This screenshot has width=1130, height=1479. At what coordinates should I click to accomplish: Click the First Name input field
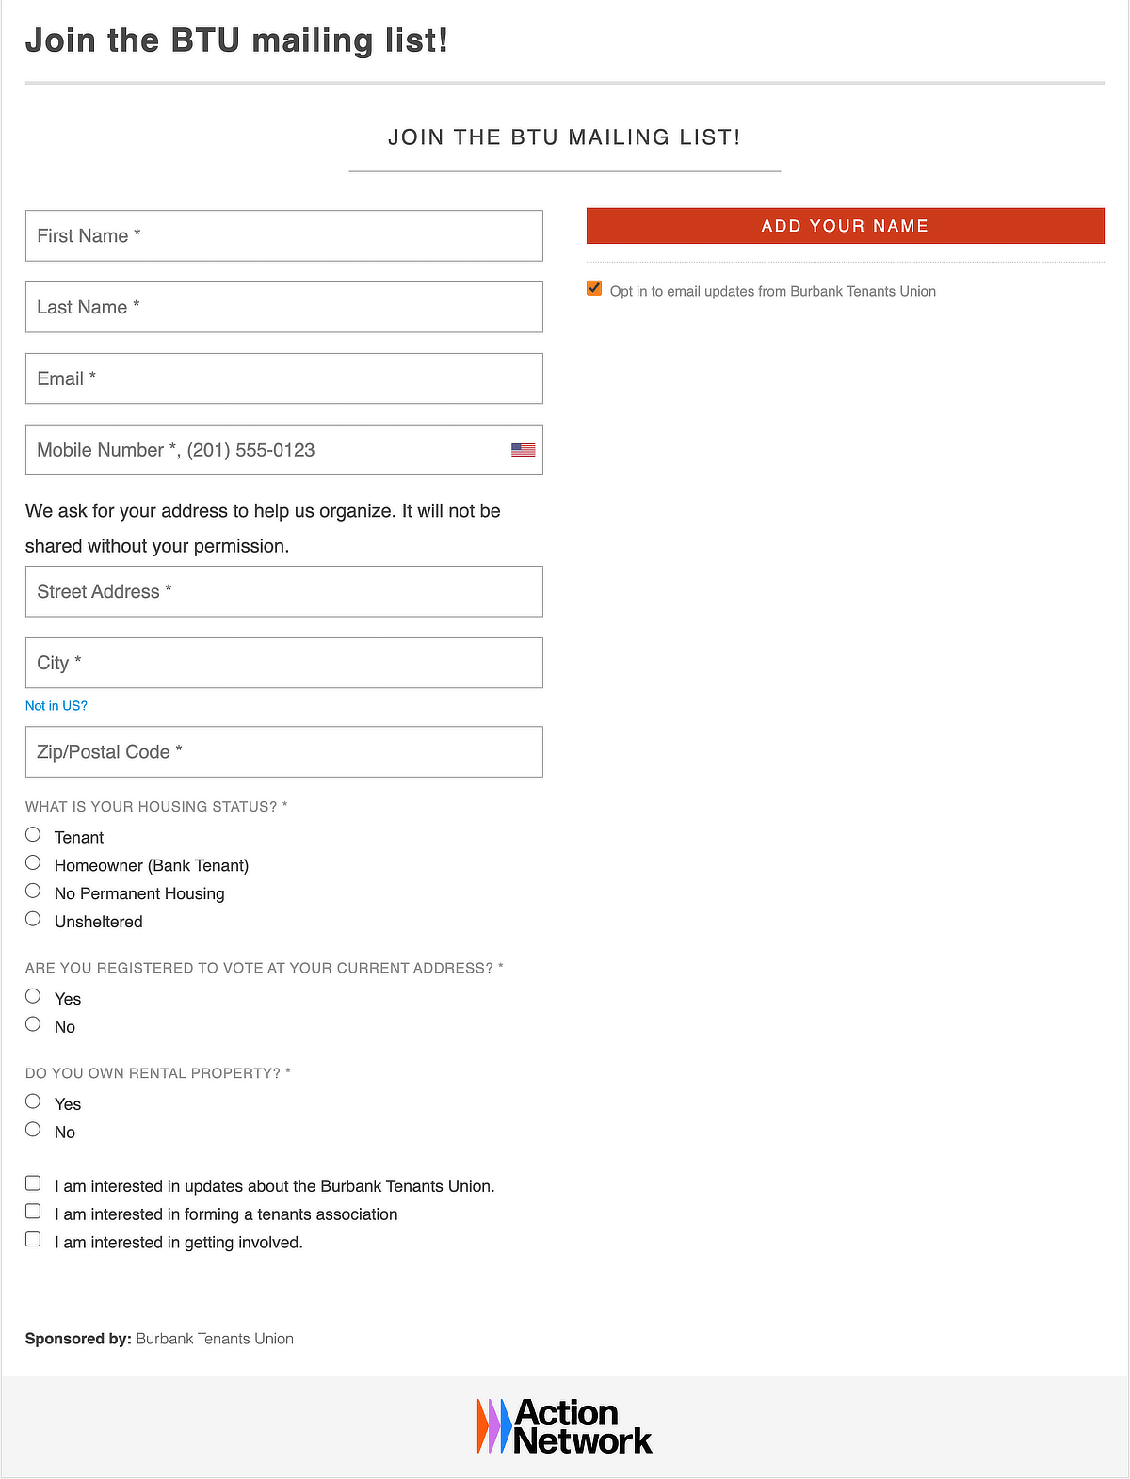coord(283,235)
